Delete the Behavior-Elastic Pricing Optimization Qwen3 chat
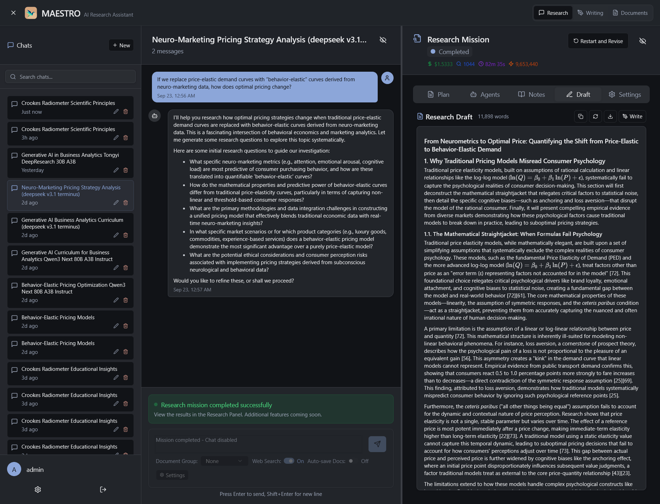 (125, 300)
